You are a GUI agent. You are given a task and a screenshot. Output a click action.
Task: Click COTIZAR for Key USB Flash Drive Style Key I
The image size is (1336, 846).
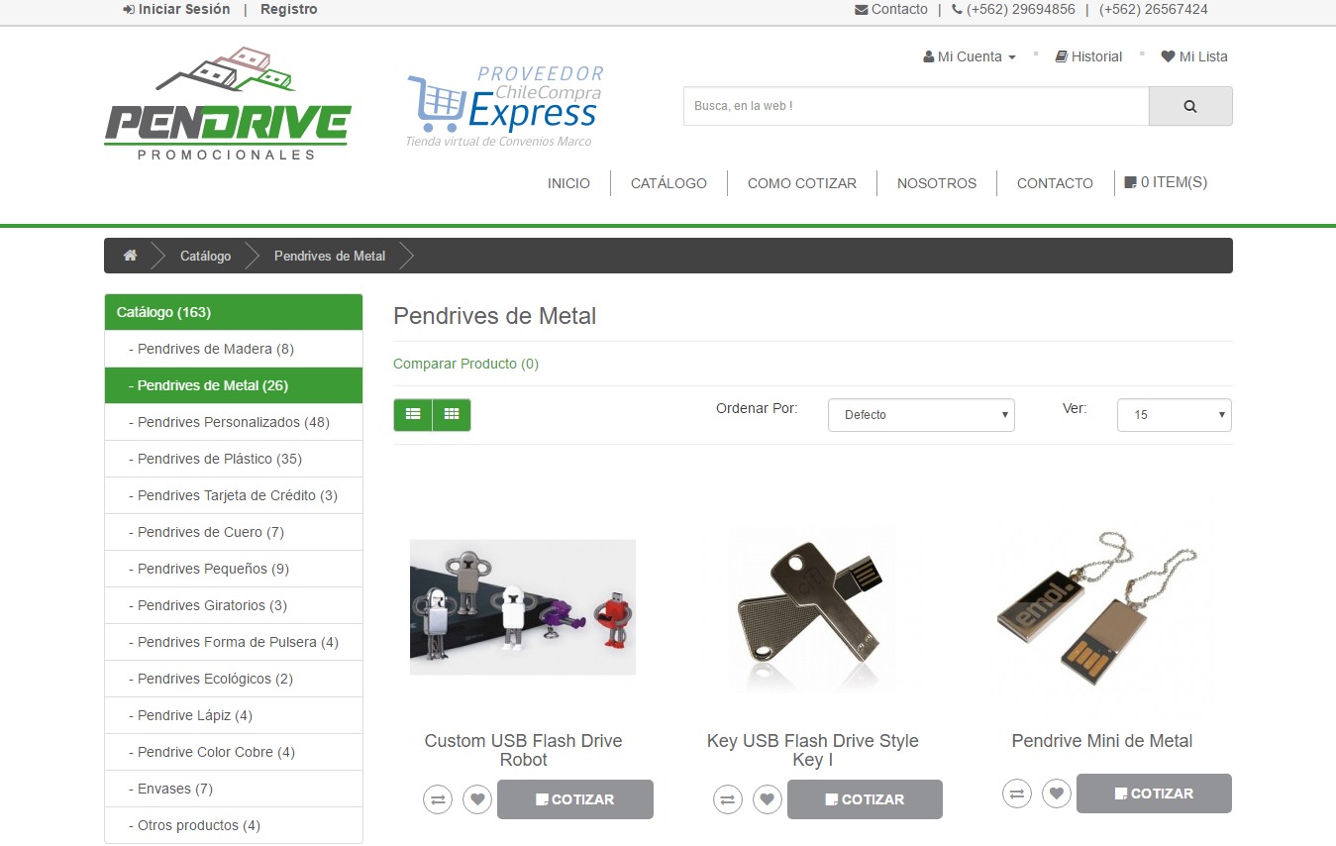click(865, 799)
